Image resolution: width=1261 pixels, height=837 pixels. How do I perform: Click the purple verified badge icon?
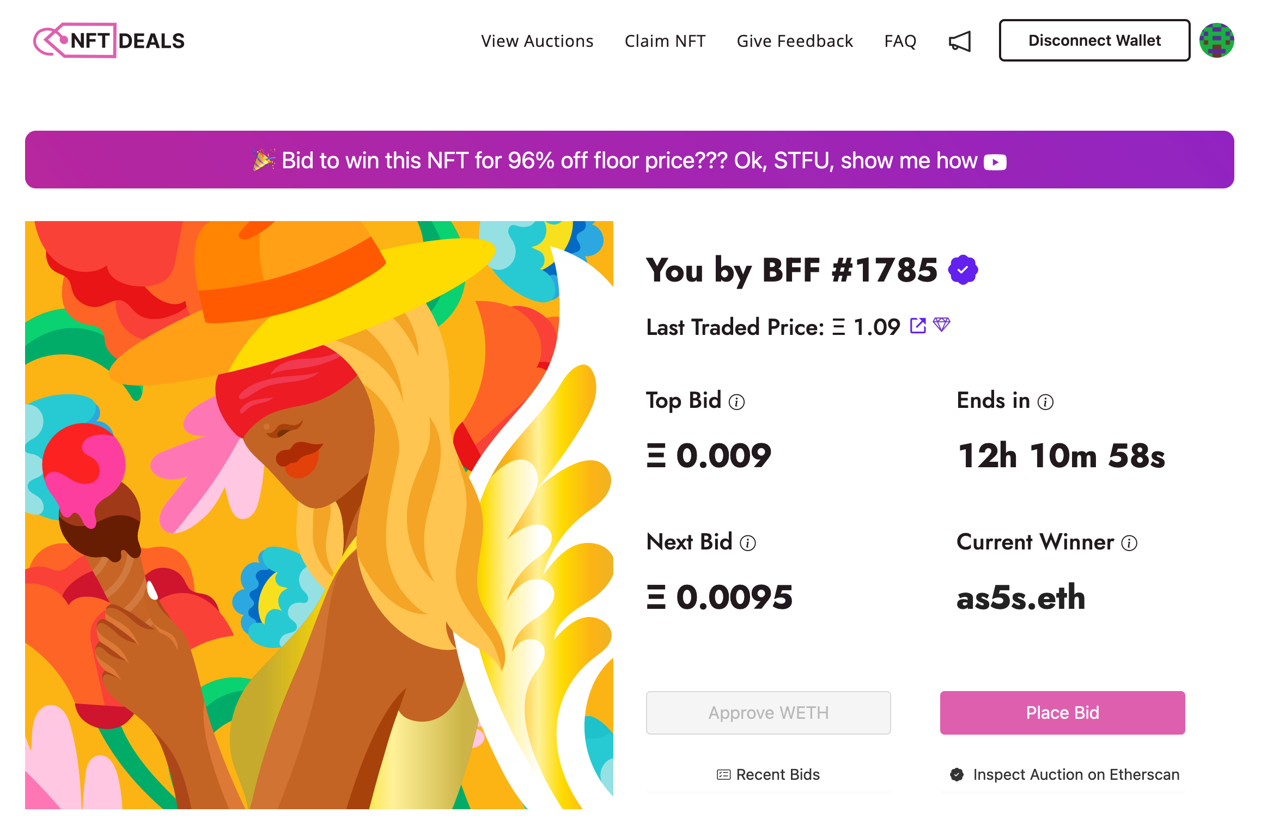coord(963,270)
